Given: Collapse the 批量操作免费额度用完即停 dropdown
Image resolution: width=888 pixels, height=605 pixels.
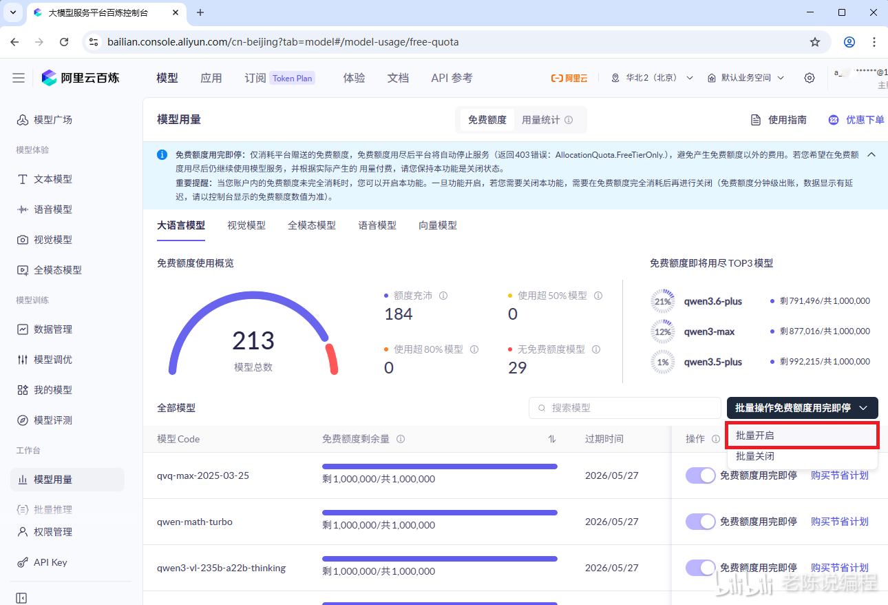Looking at the screenshot, I should click(803, 408).
